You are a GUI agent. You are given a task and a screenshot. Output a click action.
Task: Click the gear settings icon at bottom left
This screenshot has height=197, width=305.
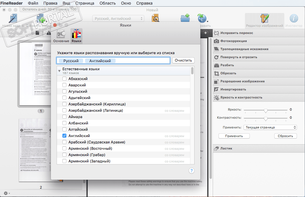(6, 193)
